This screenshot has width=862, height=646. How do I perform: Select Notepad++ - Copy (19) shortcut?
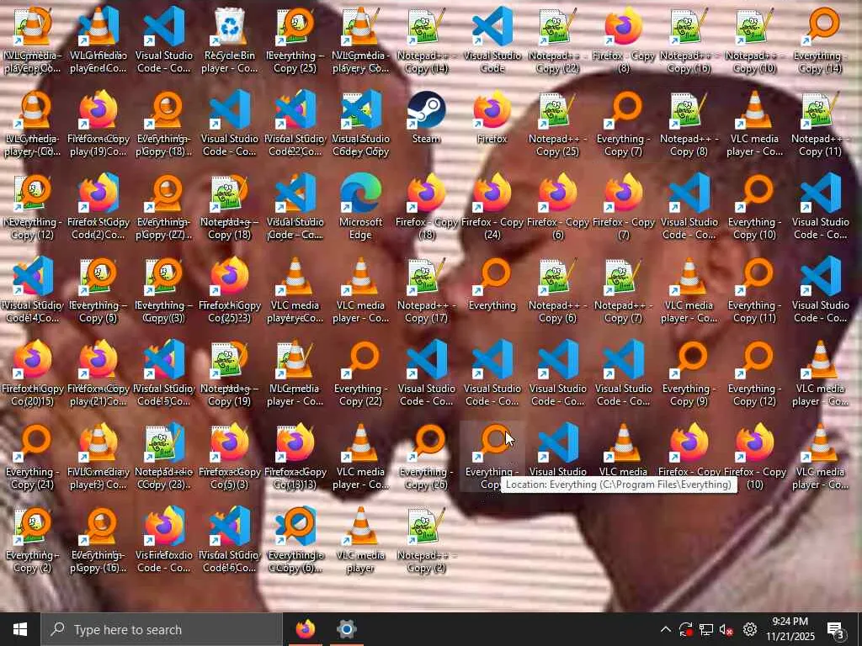pos(230,374)
